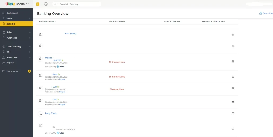This screenshot has height=137, width=273.
Task: Click the Purchases bag icon
Action: [x=4, y=38]
